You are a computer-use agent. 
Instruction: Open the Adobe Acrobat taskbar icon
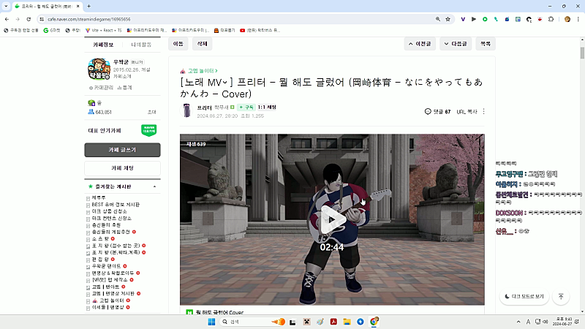333,322
